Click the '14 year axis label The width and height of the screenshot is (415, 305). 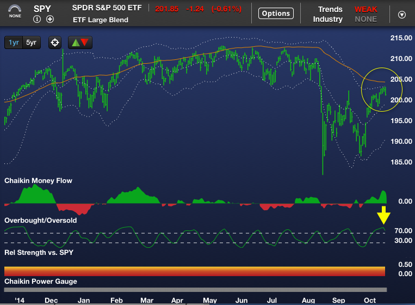(20, 301)
